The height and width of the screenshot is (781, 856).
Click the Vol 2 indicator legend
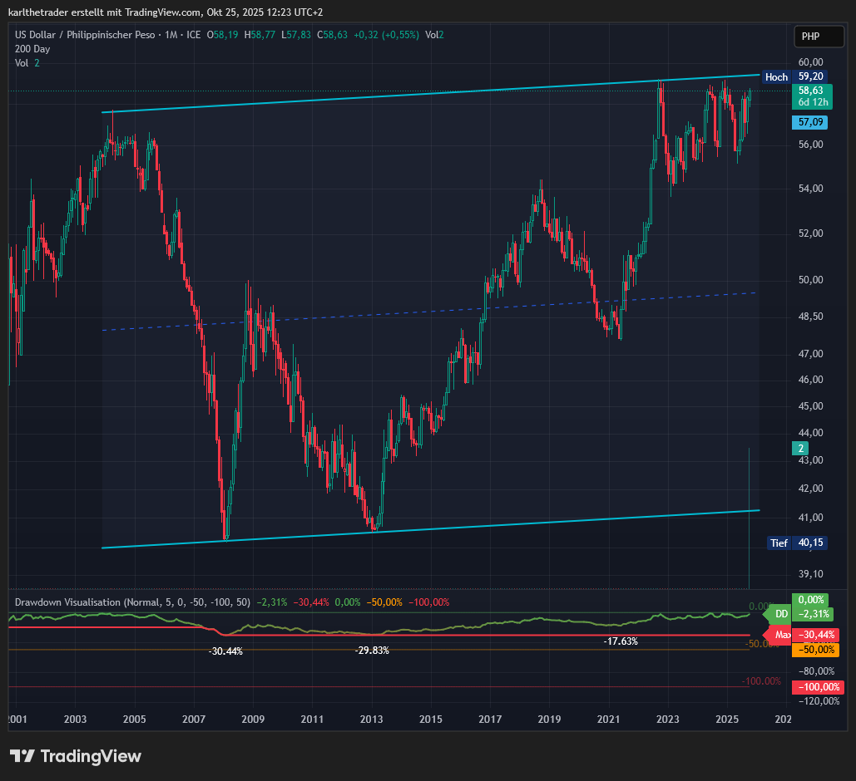coord(27,63)
